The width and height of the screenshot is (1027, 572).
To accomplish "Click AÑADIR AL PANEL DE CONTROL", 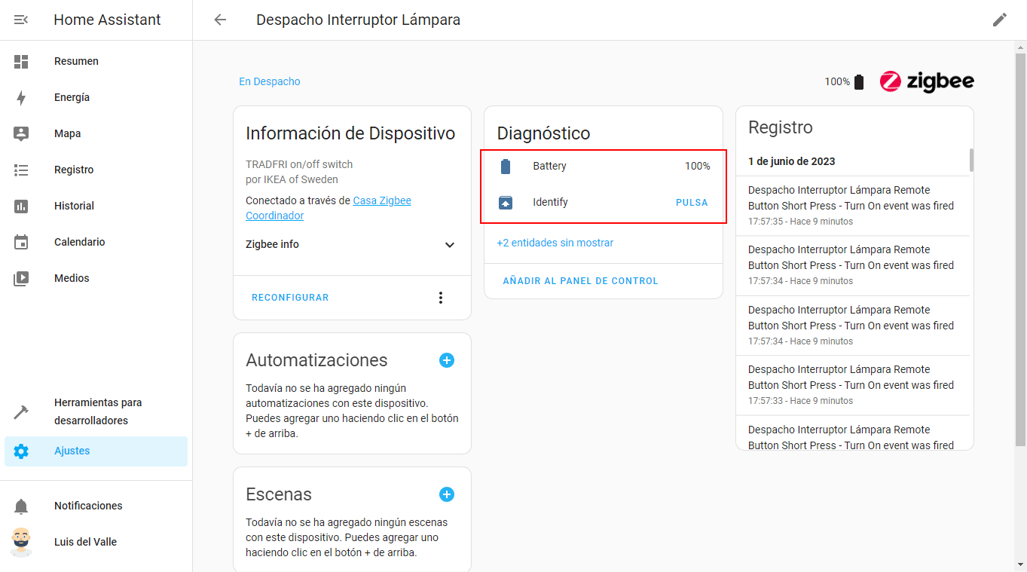I will coord(580,281).
